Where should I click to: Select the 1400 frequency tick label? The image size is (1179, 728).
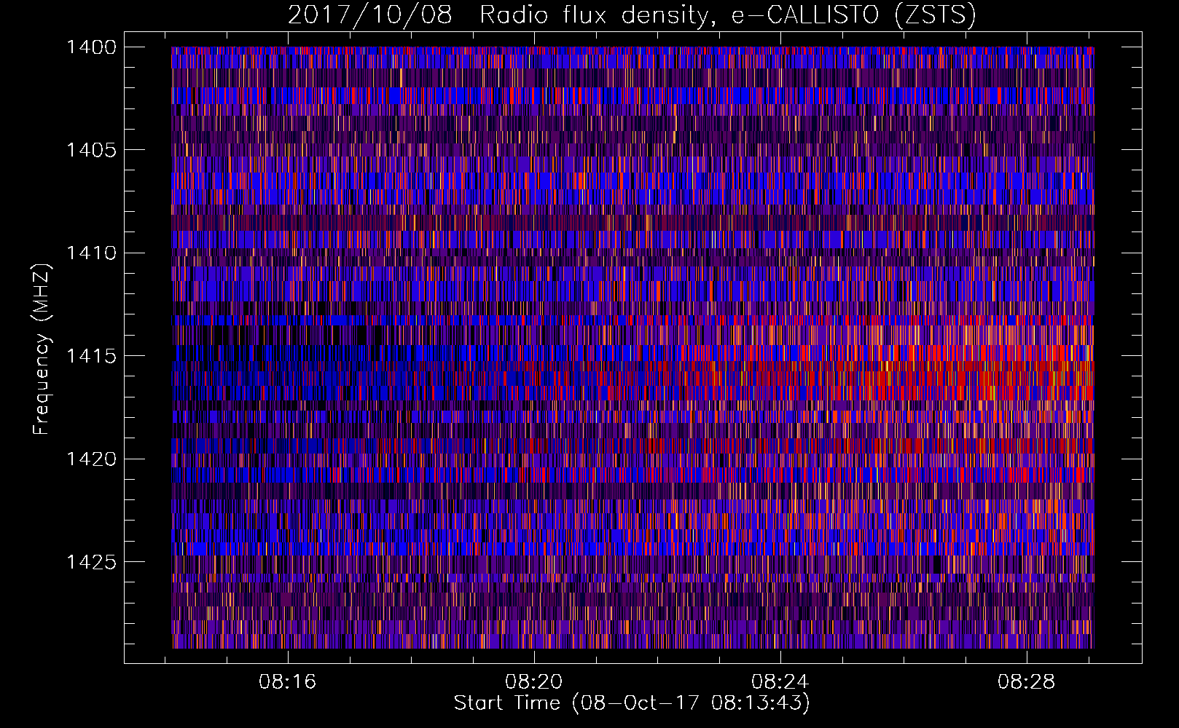[91, 47]
